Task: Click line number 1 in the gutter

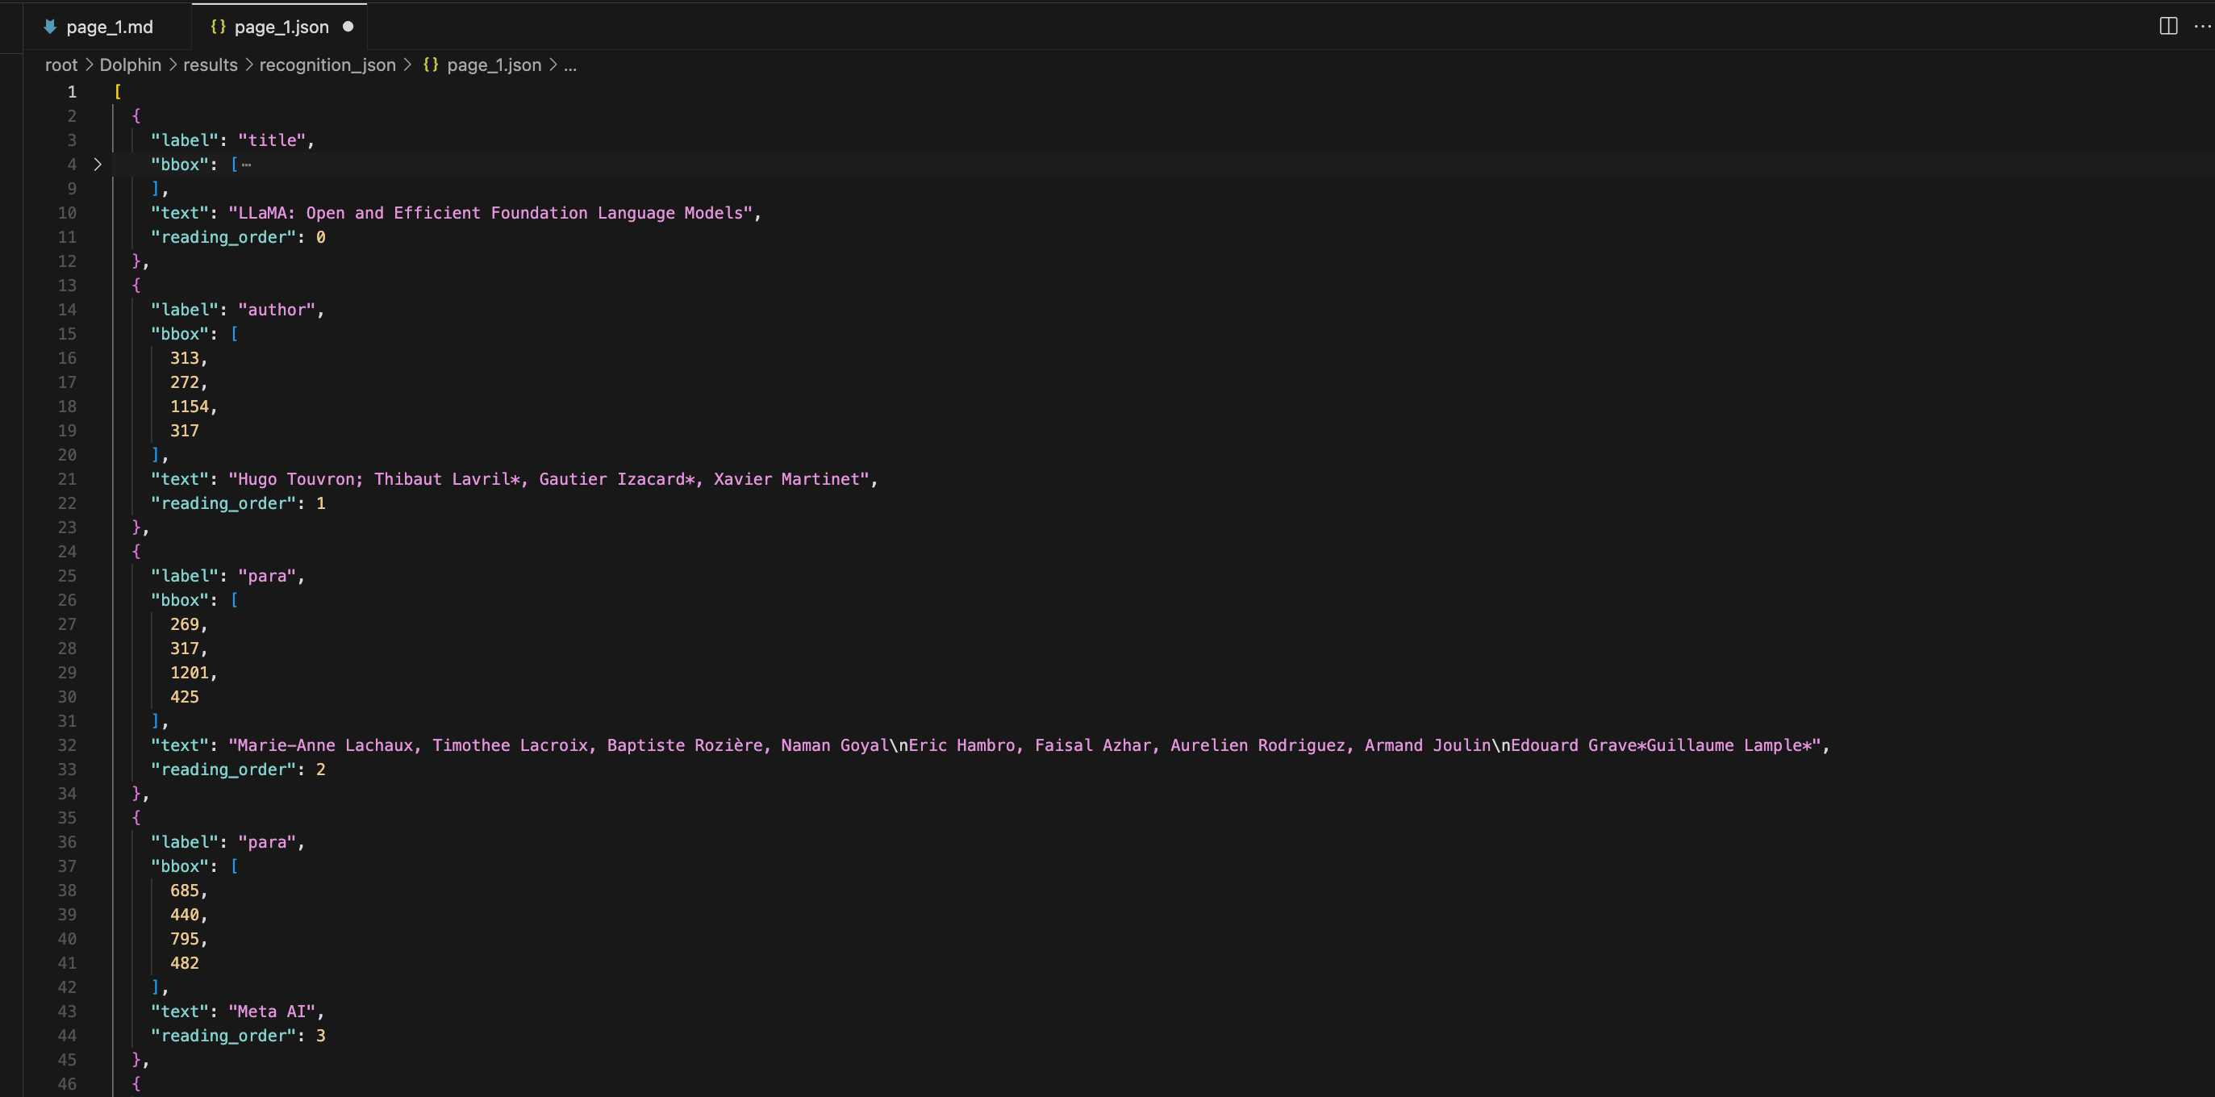Action: [73, 92]
